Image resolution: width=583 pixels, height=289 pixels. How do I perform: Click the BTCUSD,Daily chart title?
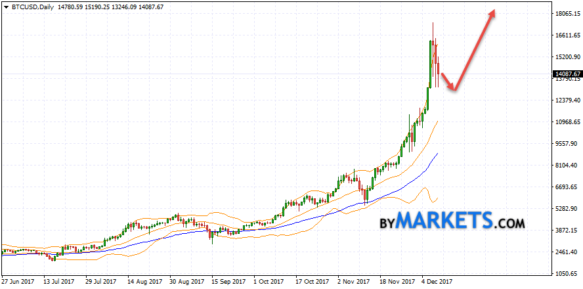pos(28,7)
